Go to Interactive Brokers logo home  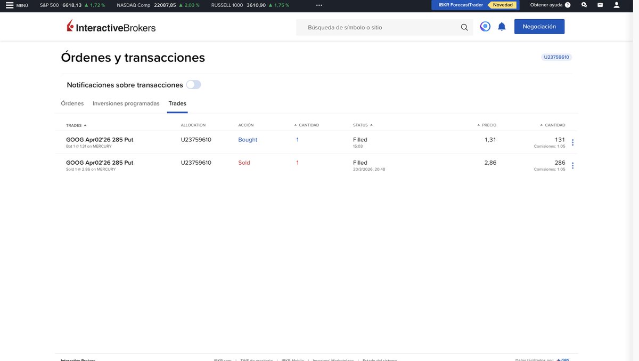111,27
